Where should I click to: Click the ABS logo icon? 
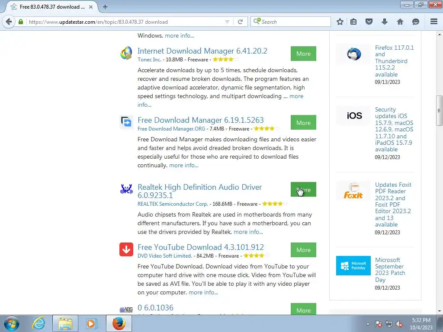(126, 310)
